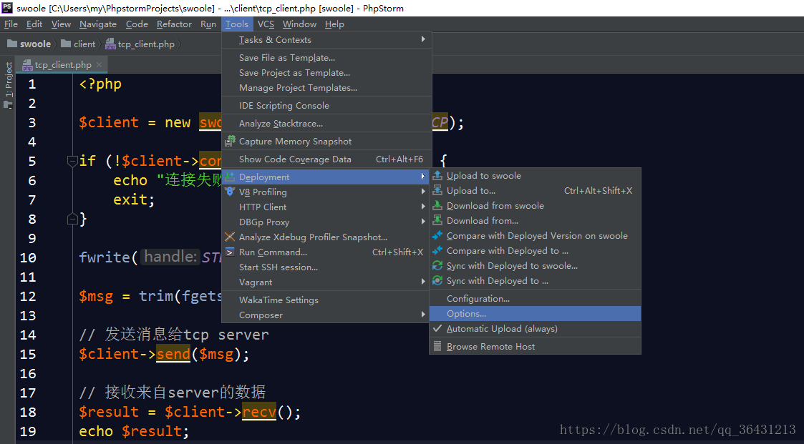804x444 pixels.
Task: Click the Analyze Xdebug Profiler icon
Action: 231,237
